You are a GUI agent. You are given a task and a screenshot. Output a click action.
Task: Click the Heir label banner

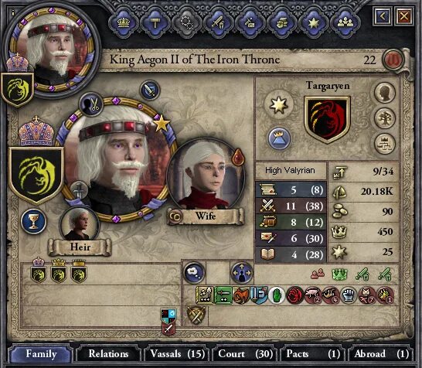80,247
